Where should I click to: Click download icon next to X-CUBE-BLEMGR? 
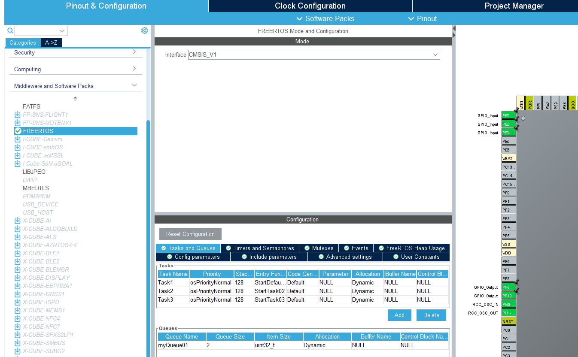[18, 269]
